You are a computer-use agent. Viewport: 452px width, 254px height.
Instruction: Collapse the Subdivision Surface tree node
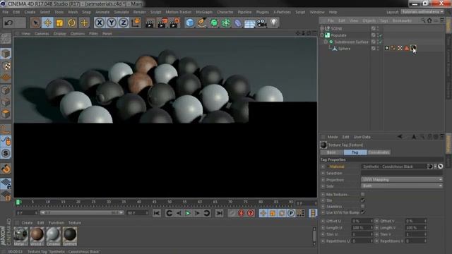coord(326,42)
